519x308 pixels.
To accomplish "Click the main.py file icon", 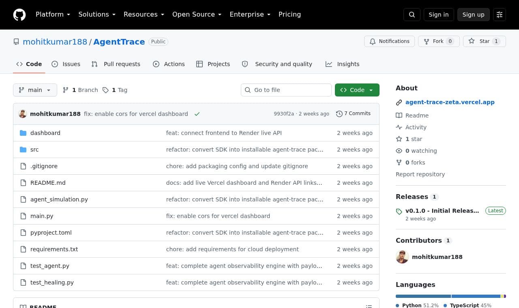I will click(x=23, y=216).
